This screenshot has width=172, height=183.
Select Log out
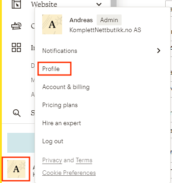pyautogui.click(x=53, y=141)
